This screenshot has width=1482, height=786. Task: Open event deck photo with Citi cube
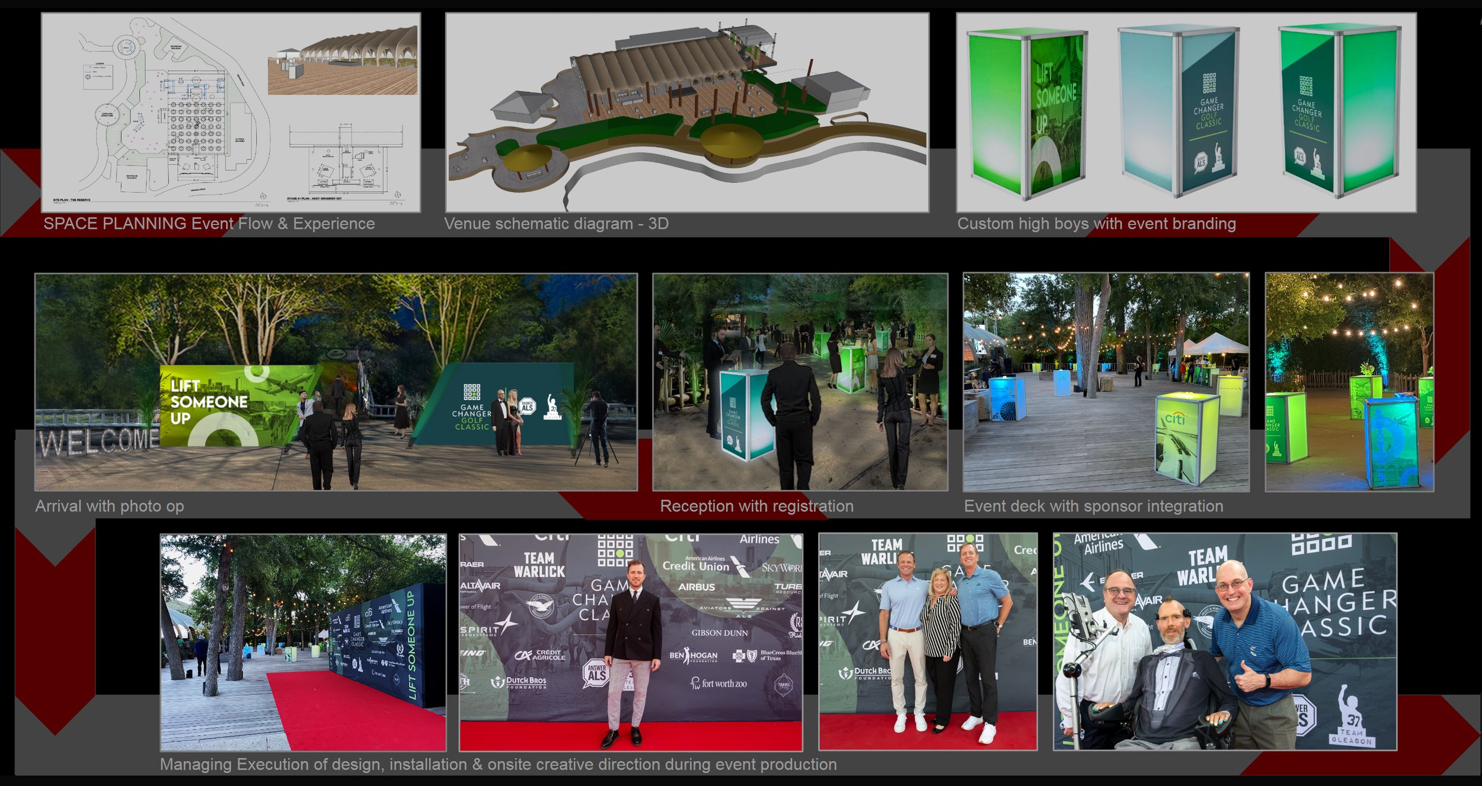coord(1106,382)
